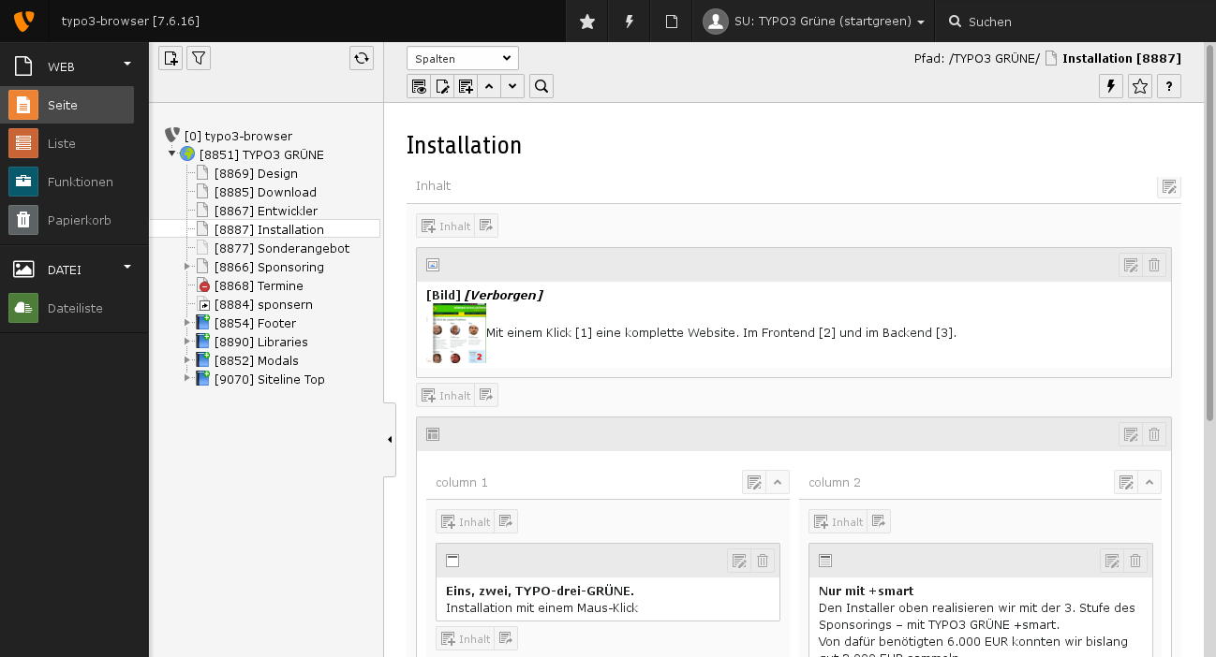Delete the 'Eins, zwei, TYPO-drei-GRÜNE' element
1216x657 pixels.
click(763, 561)
